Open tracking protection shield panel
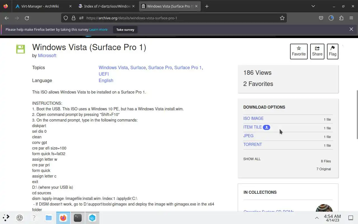This screenshot has width=358, height=224. 66,18
